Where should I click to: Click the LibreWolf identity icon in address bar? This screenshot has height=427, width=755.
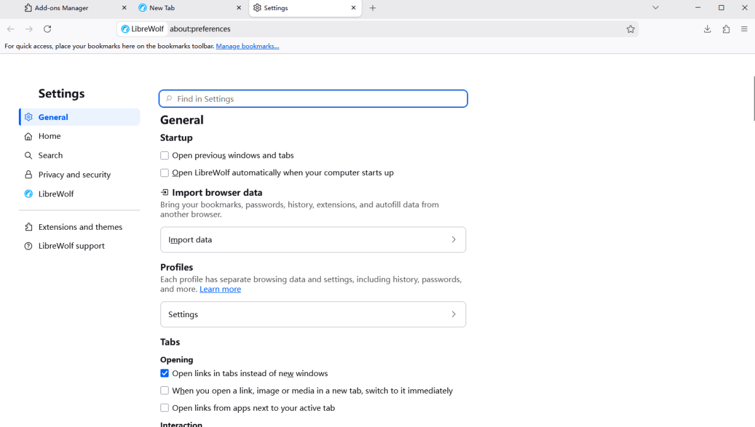click(125, 29)
